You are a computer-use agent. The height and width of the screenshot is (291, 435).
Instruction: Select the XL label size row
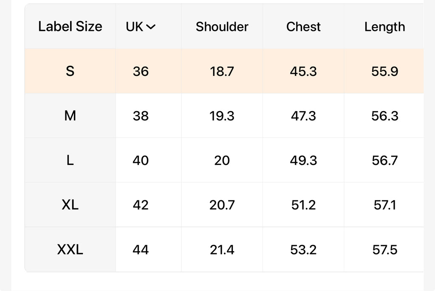click(x=70, y=205)
